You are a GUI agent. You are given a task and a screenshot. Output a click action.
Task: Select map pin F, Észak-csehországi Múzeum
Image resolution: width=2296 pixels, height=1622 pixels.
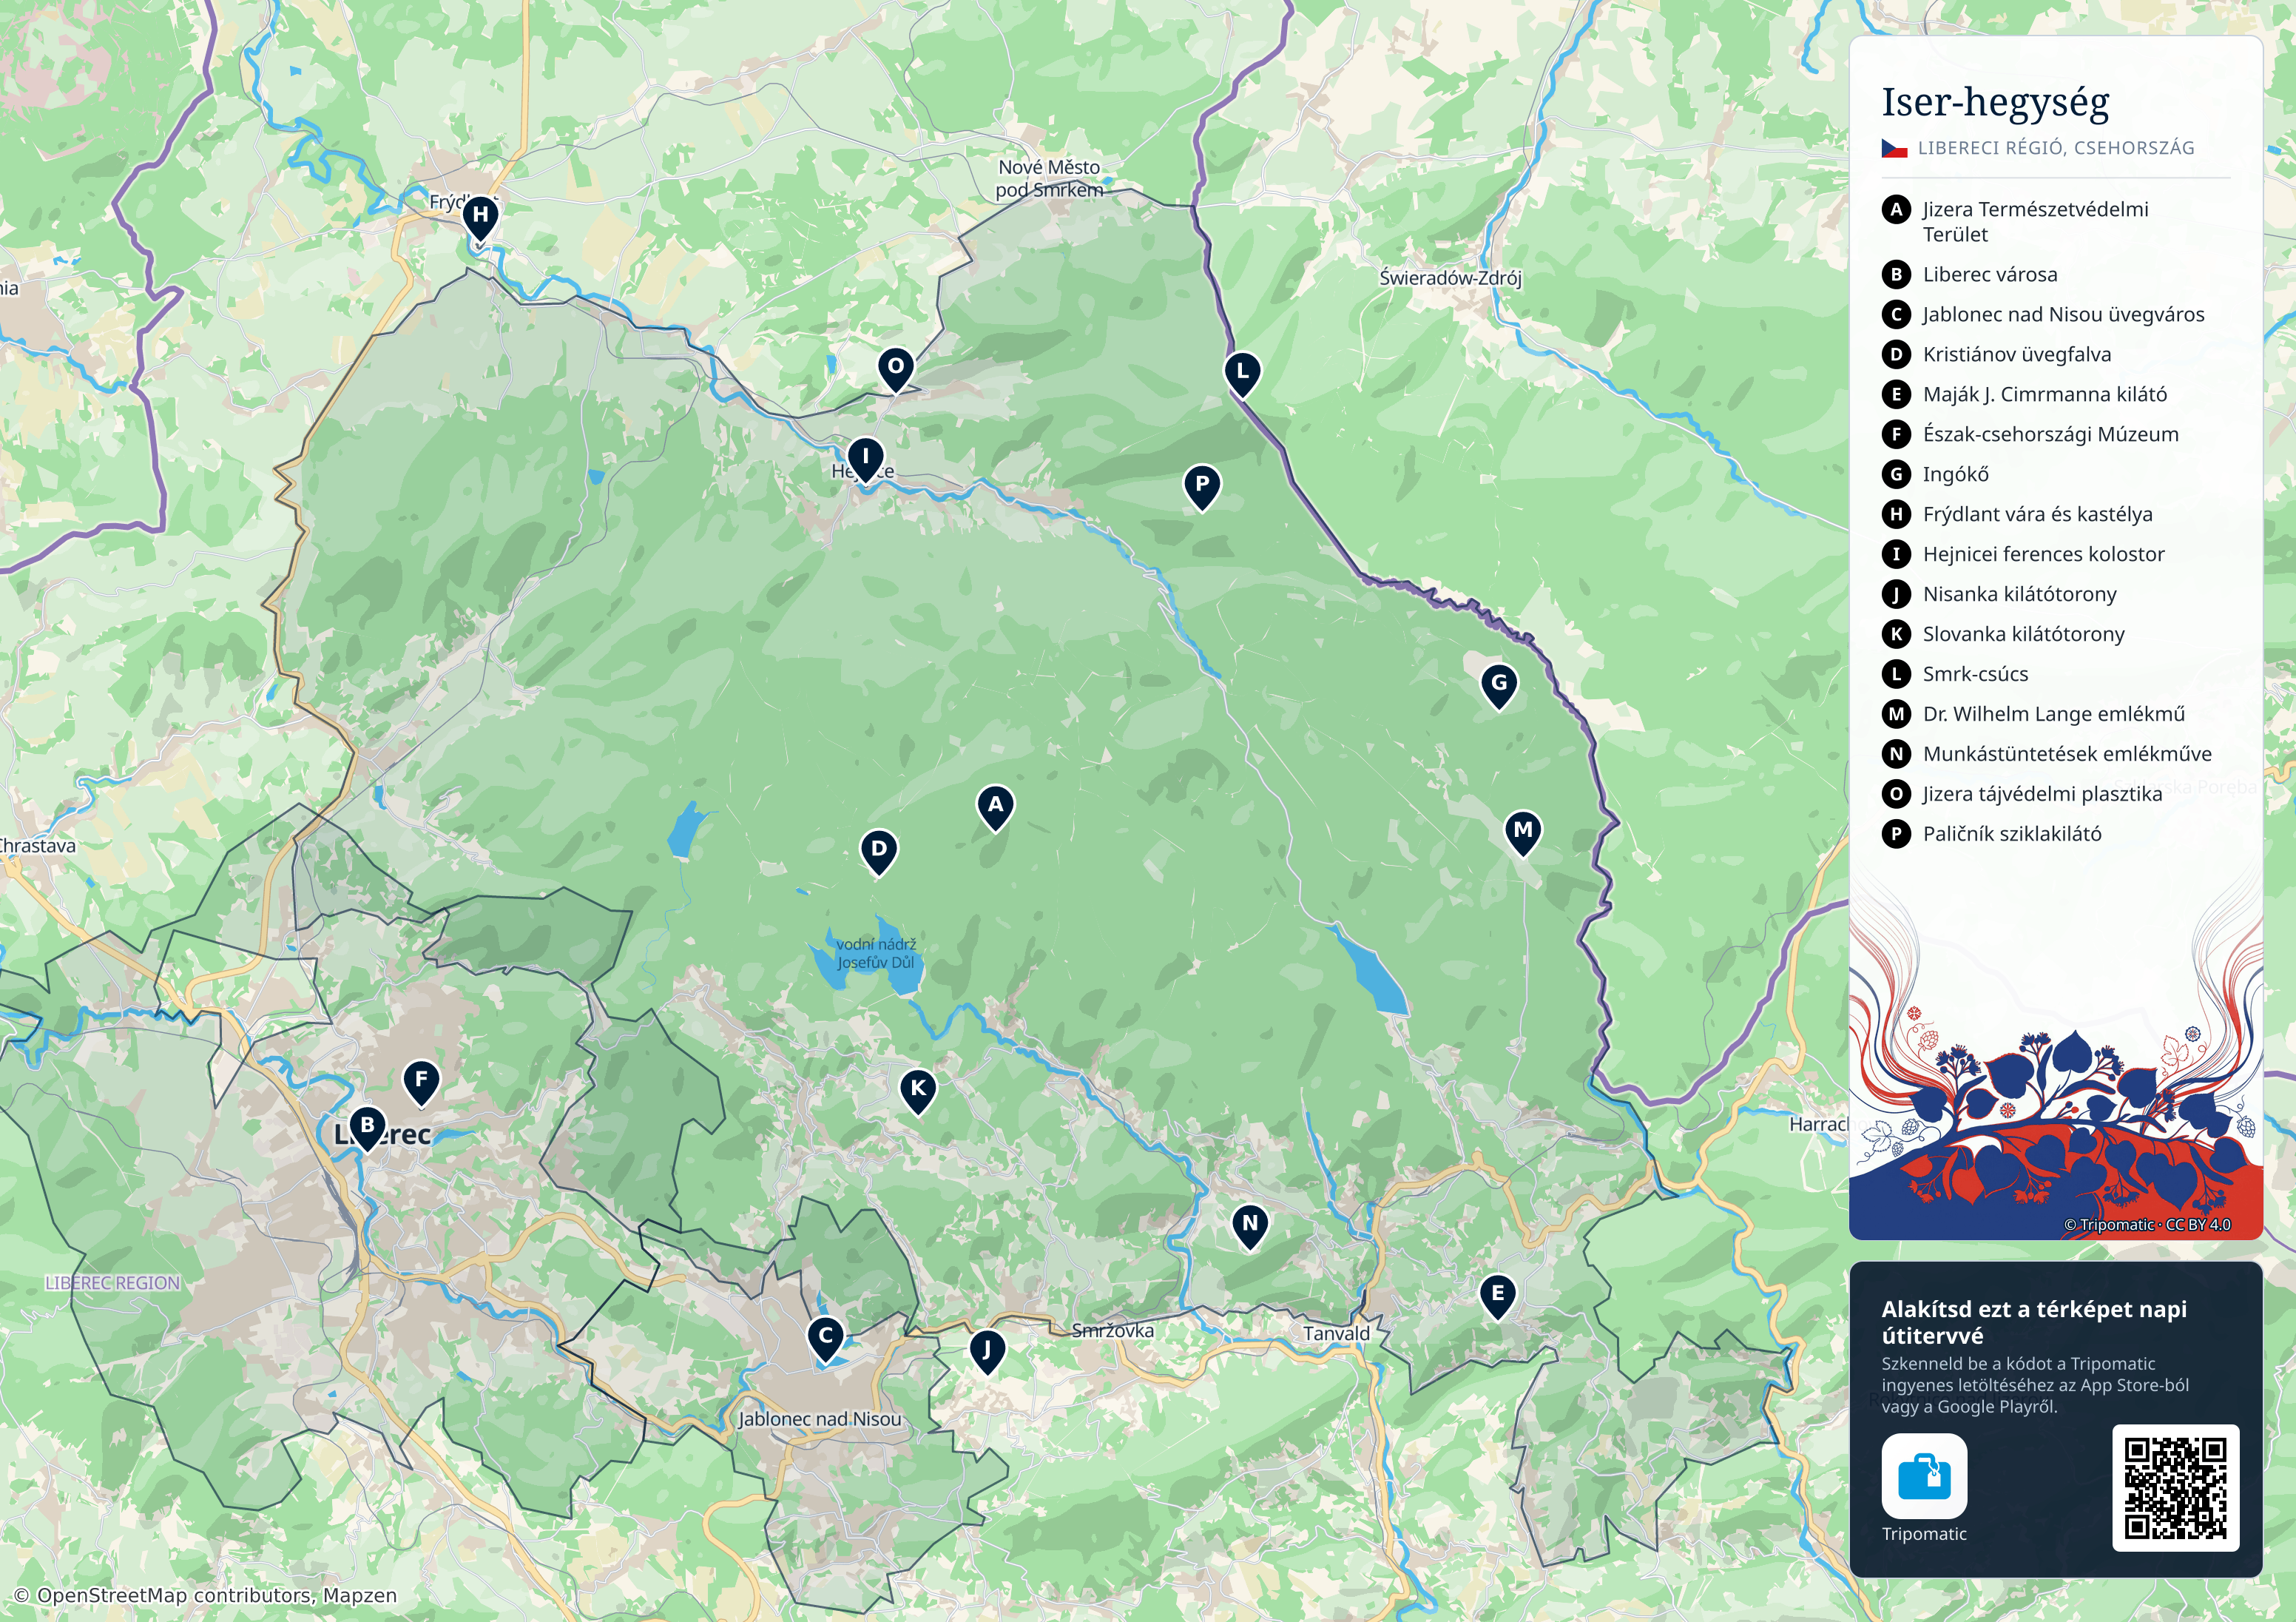click(x=421, y=1083)
